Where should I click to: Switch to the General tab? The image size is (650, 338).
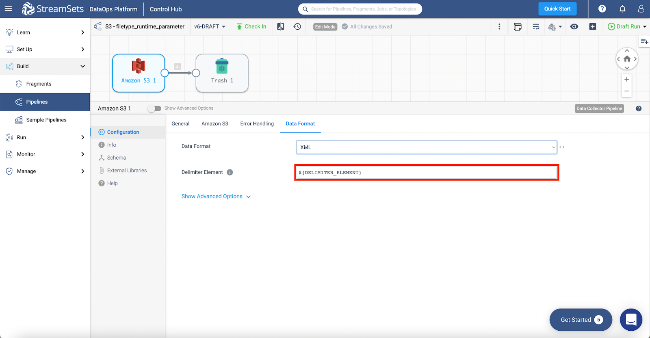[180, 123]
